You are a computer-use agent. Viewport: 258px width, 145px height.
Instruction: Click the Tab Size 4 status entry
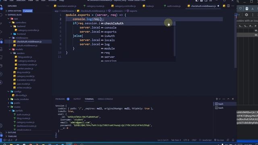tap(176, 140)
